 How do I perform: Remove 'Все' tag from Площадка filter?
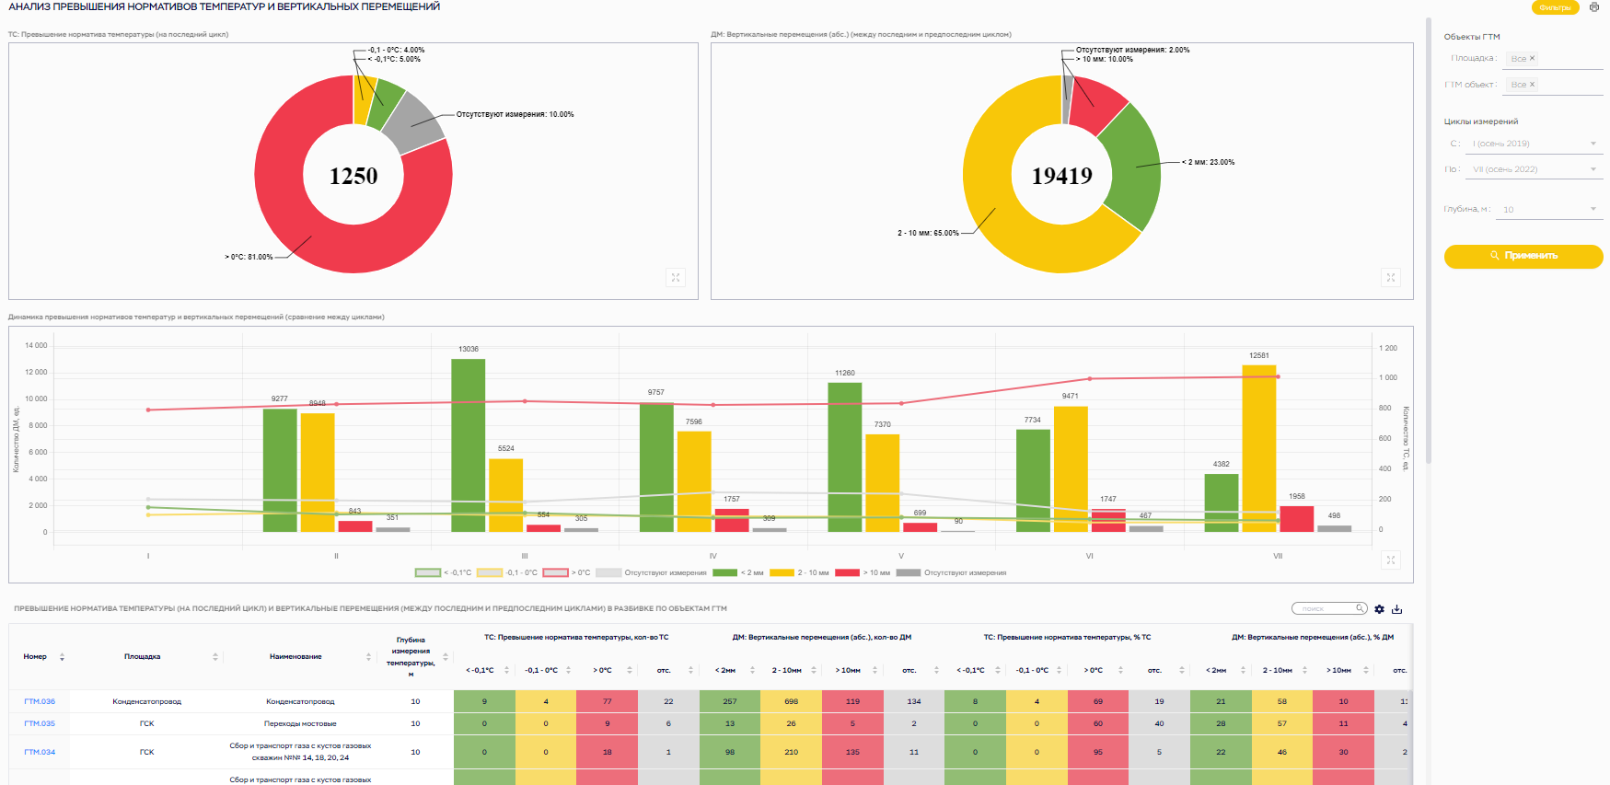1532,58
